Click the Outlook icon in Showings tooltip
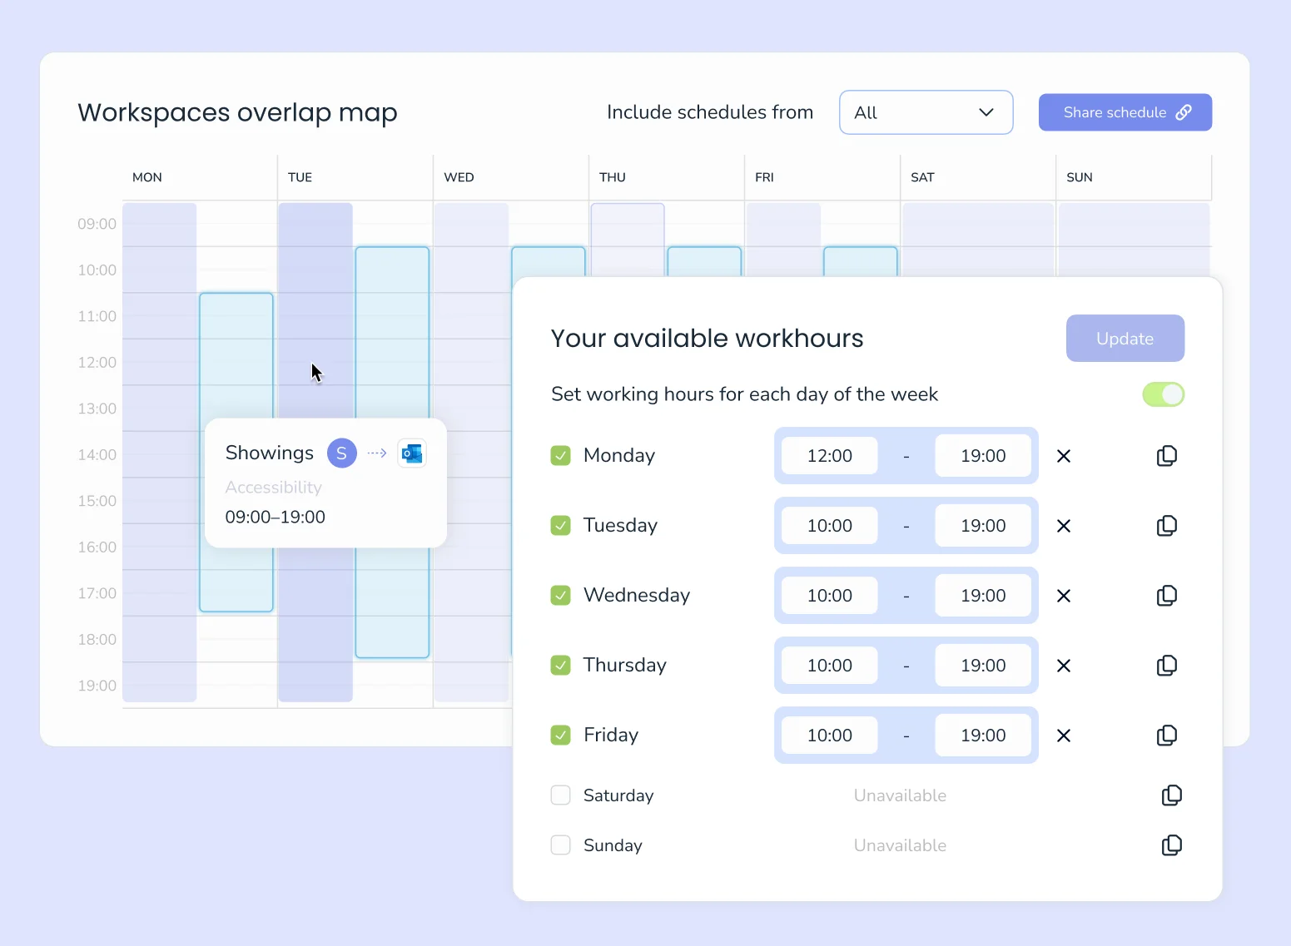Screen dimensions: 1291x946 point(412,453)
